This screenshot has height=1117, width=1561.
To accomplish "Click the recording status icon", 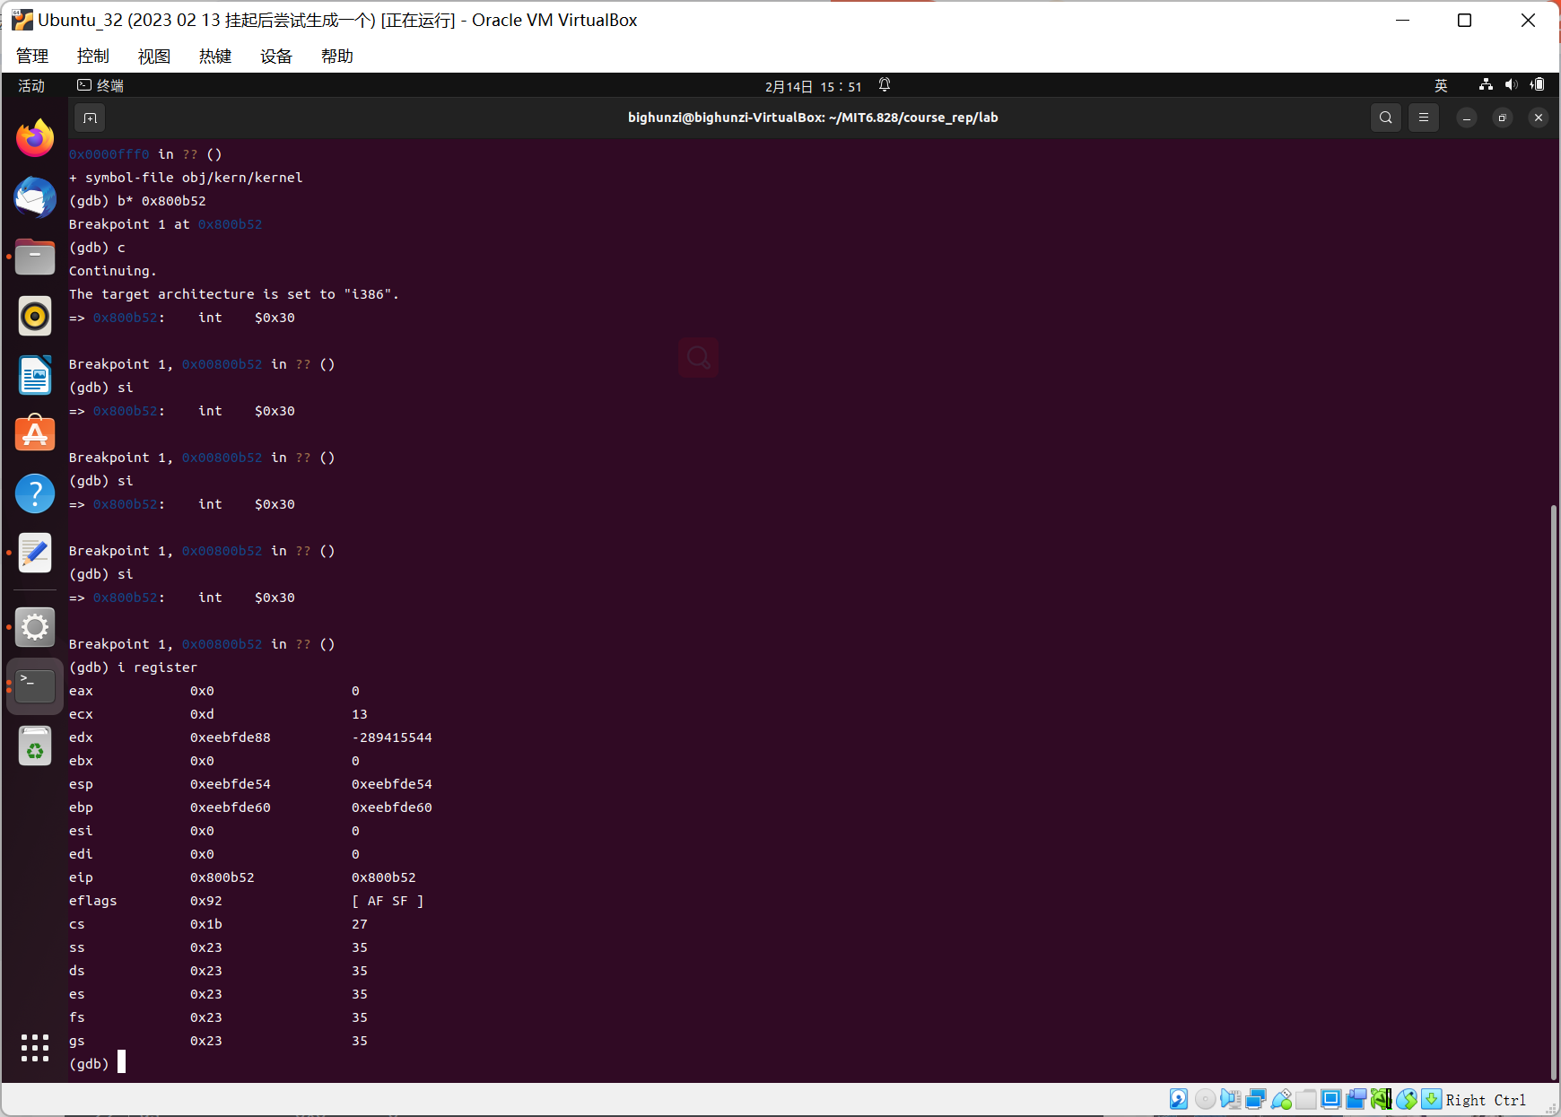I will tap(1356, 1099).
